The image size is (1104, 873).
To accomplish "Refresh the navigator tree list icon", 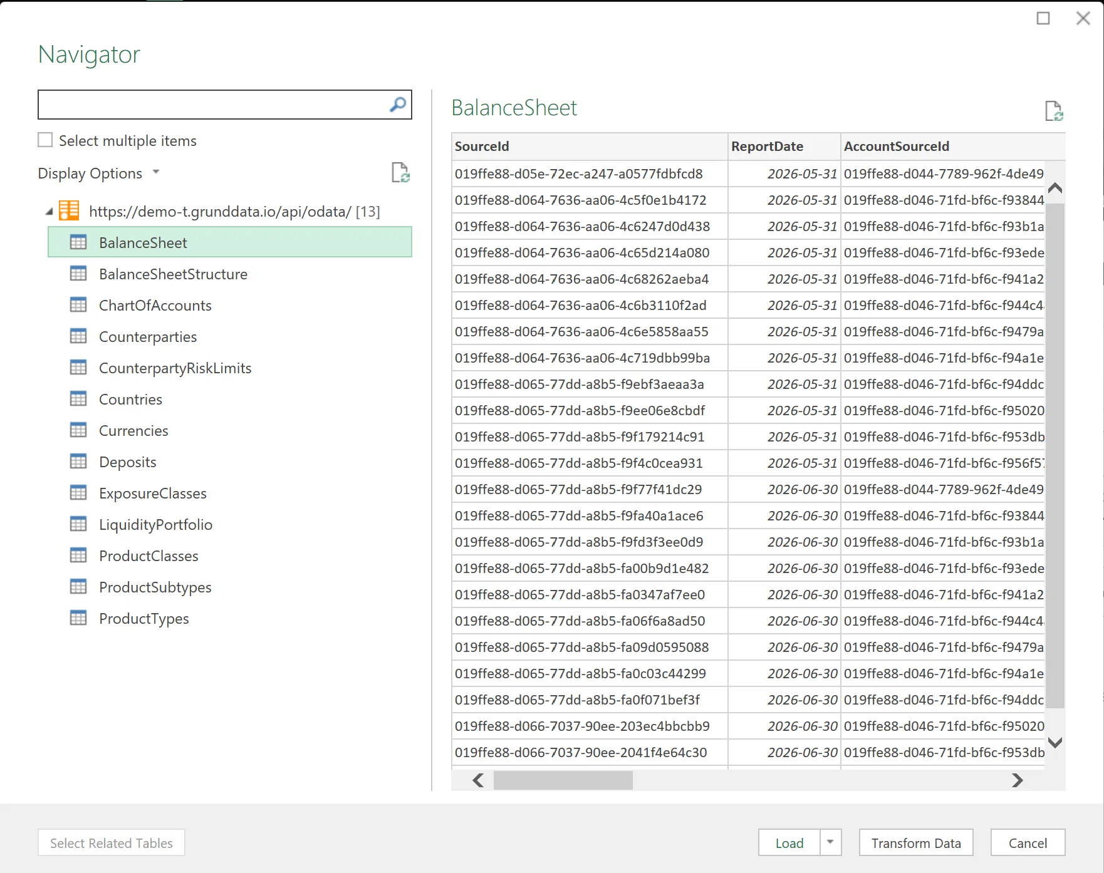I will point(400,172).
